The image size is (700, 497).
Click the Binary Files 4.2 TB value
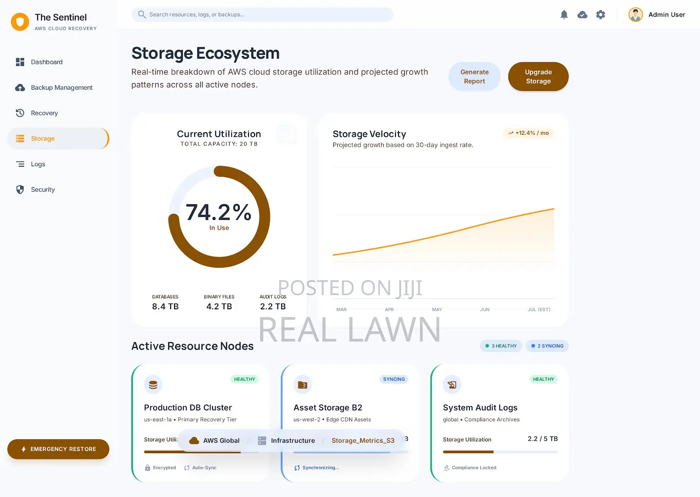point(219,307)
